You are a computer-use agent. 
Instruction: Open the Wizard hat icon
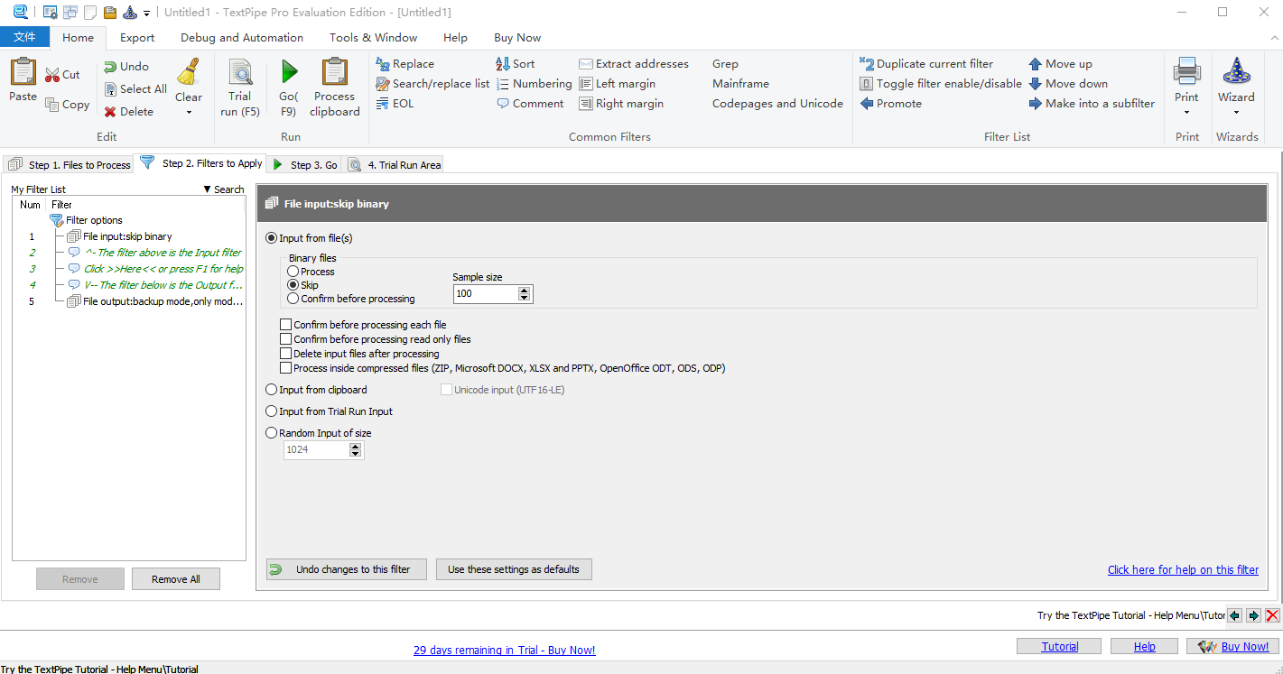coord(1236,72)
